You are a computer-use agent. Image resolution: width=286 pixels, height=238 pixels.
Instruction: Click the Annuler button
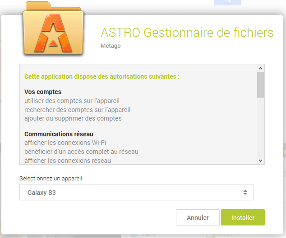(x=198, y=217)
